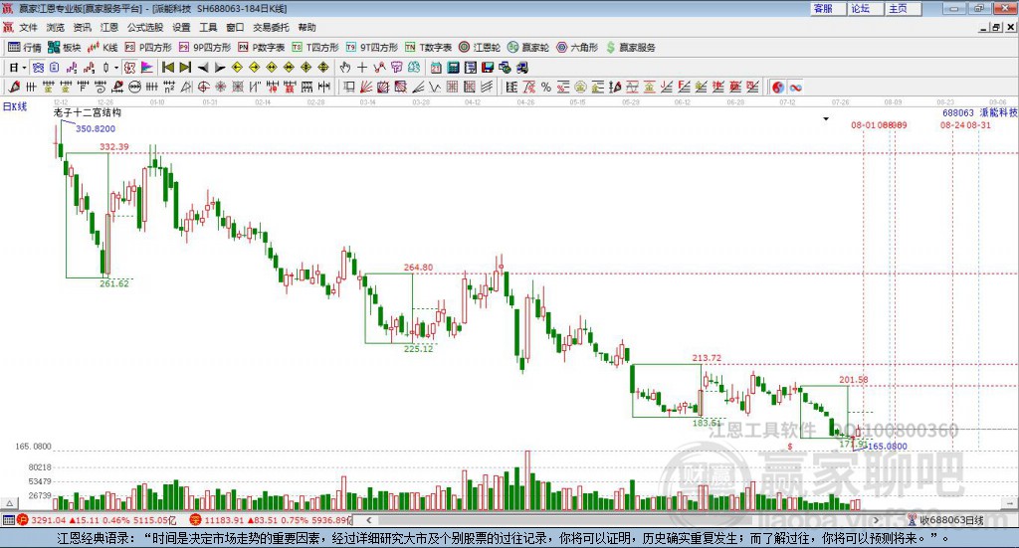Open the 设置 menu
Screen dimensions: 1019x548
tap(181, 27)
